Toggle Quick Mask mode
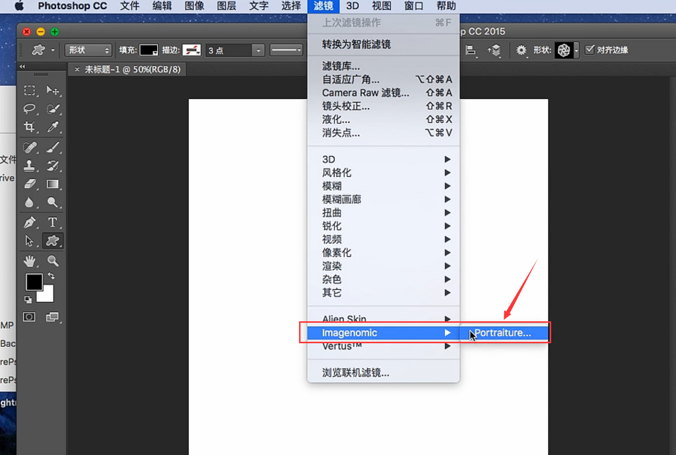This screenshot has width=676, height=455. [29, 317]
